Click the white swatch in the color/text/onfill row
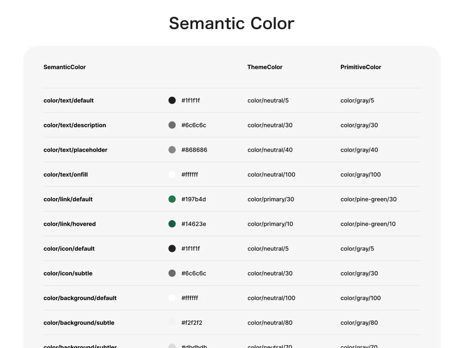Screen dimensions: 464x348 [172, 174]
